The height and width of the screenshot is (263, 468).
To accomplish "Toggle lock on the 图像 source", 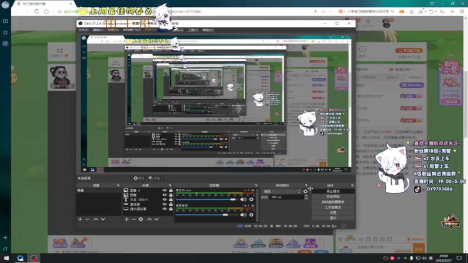I will coord(171,195).
